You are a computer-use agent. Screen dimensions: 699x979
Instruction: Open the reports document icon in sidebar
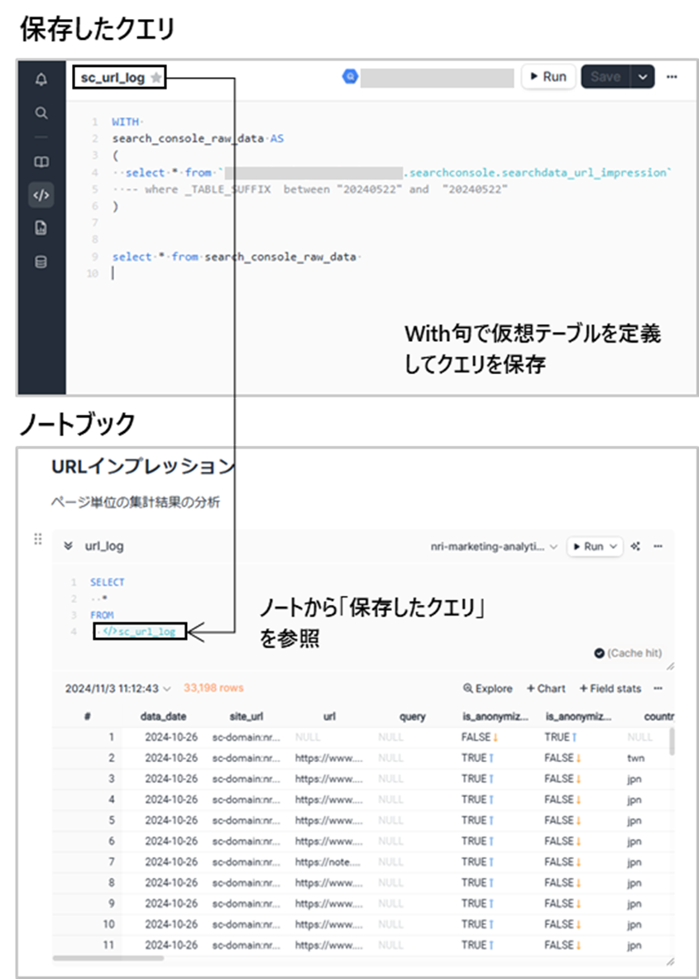click(41, 229)
